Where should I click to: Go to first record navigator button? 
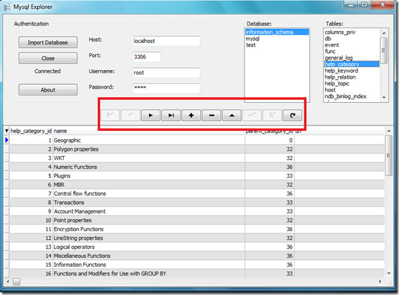110,116
